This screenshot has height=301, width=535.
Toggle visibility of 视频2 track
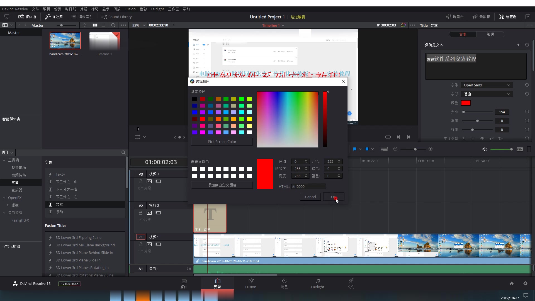click(x=158, y=213)
